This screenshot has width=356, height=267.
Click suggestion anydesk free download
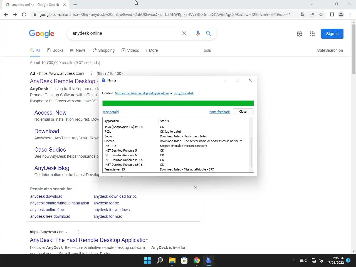(50, 216)
